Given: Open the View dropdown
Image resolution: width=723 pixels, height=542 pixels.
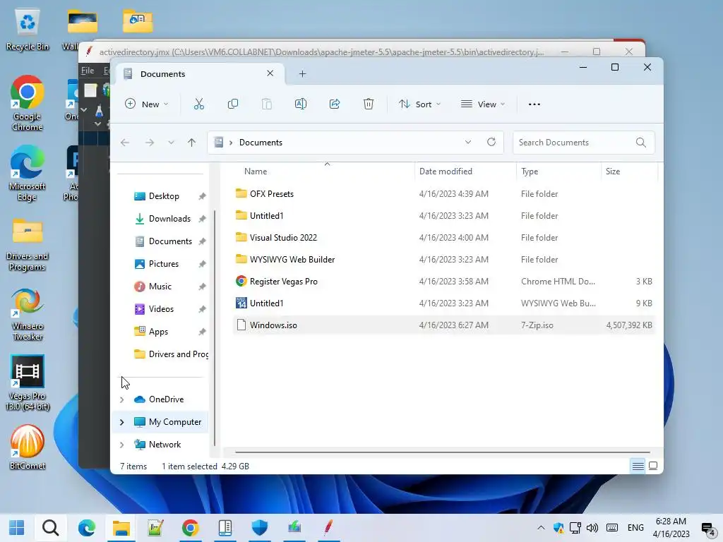Looking at the screenshot, I should pyautogui.click(x=483, y=104).
